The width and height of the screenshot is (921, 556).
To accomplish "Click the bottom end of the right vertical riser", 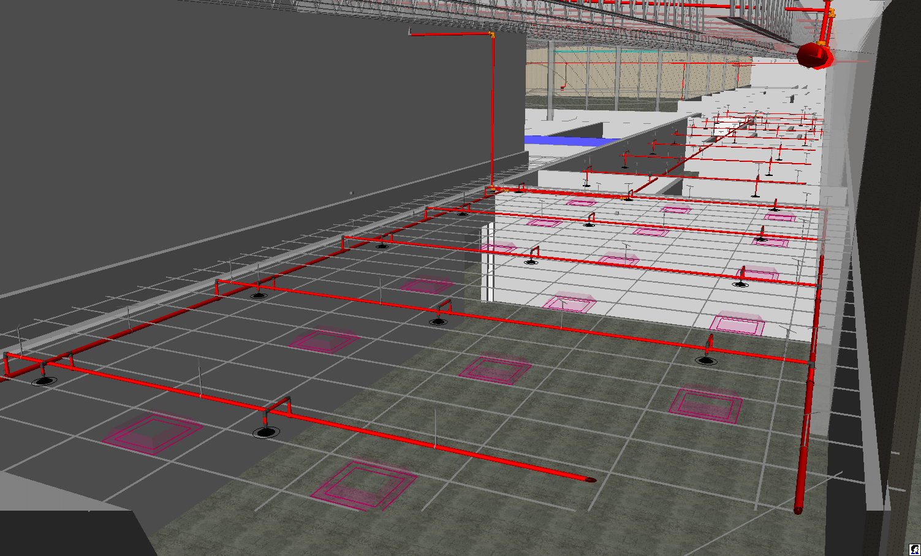I will [x=798, y=508].
